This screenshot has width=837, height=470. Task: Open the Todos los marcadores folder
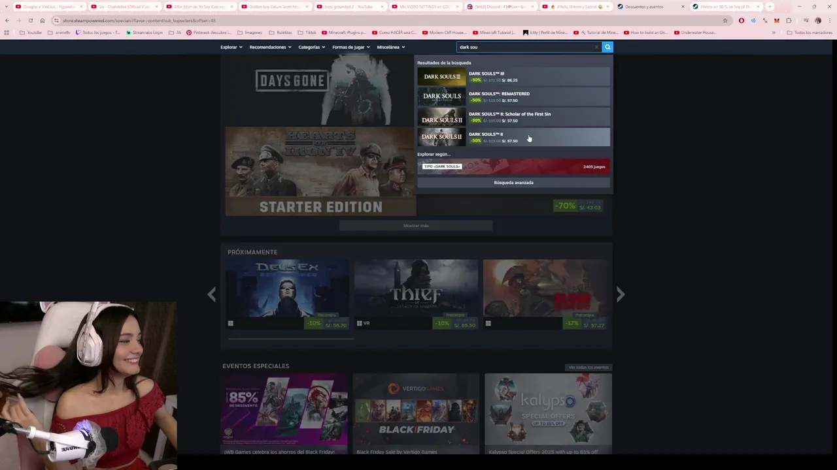click(x=810, y=32)
